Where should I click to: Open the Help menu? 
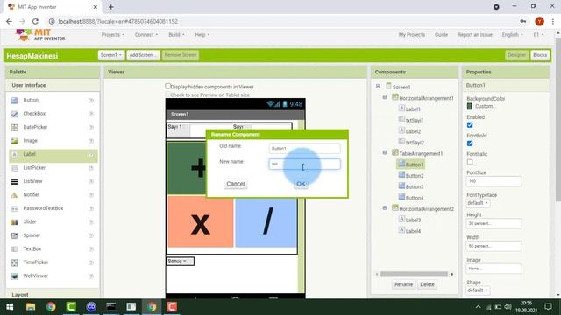(x=202, y=35)
